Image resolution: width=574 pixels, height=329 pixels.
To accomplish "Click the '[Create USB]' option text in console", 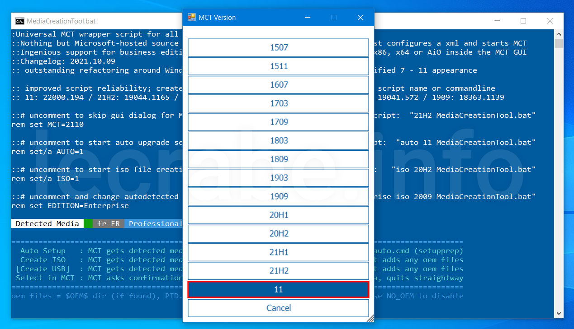I will (43, 269).
